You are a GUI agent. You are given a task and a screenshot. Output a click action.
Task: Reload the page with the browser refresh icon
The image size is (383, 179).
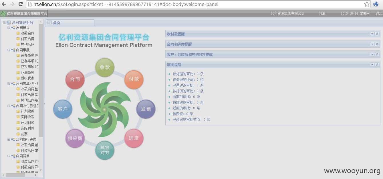21,4
